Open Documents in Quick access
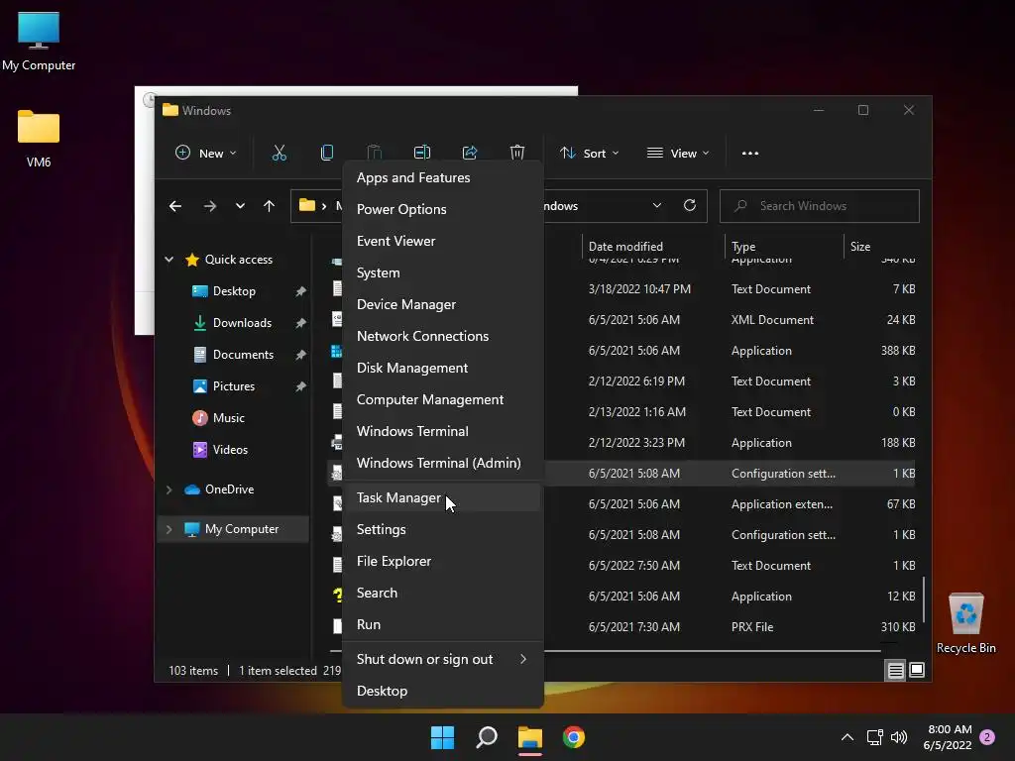 click(243, 355)
